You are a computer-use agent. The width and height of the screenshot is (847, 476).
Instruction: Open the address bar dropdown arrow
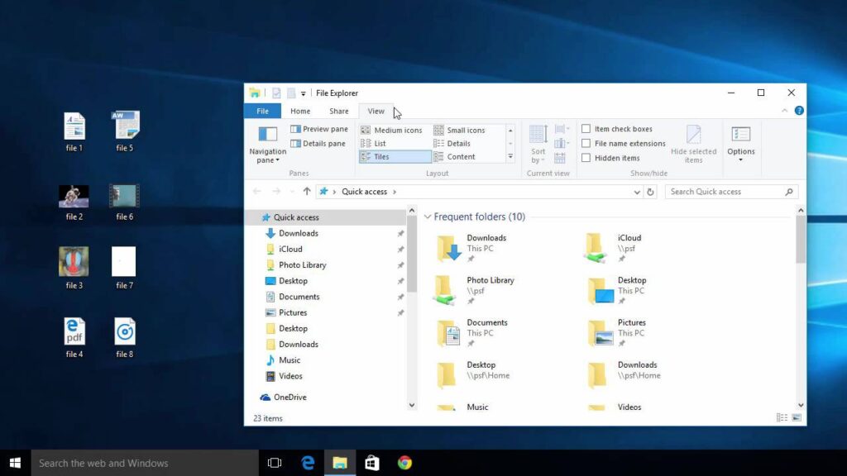637,191
